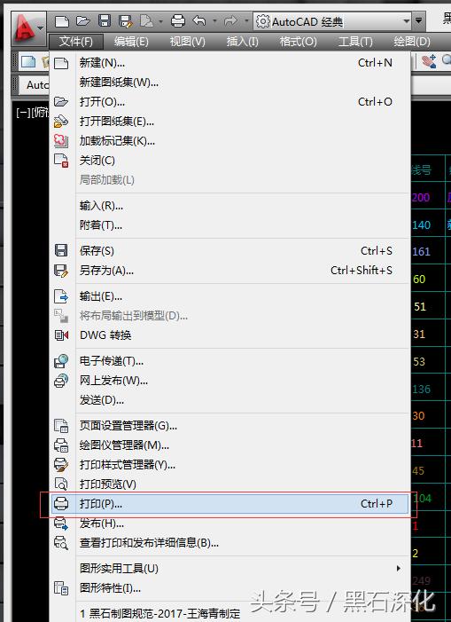The image size is (451, 622).
Task: Choose 页面设置管理器(G)... menu entry
Action: (230, 426)
